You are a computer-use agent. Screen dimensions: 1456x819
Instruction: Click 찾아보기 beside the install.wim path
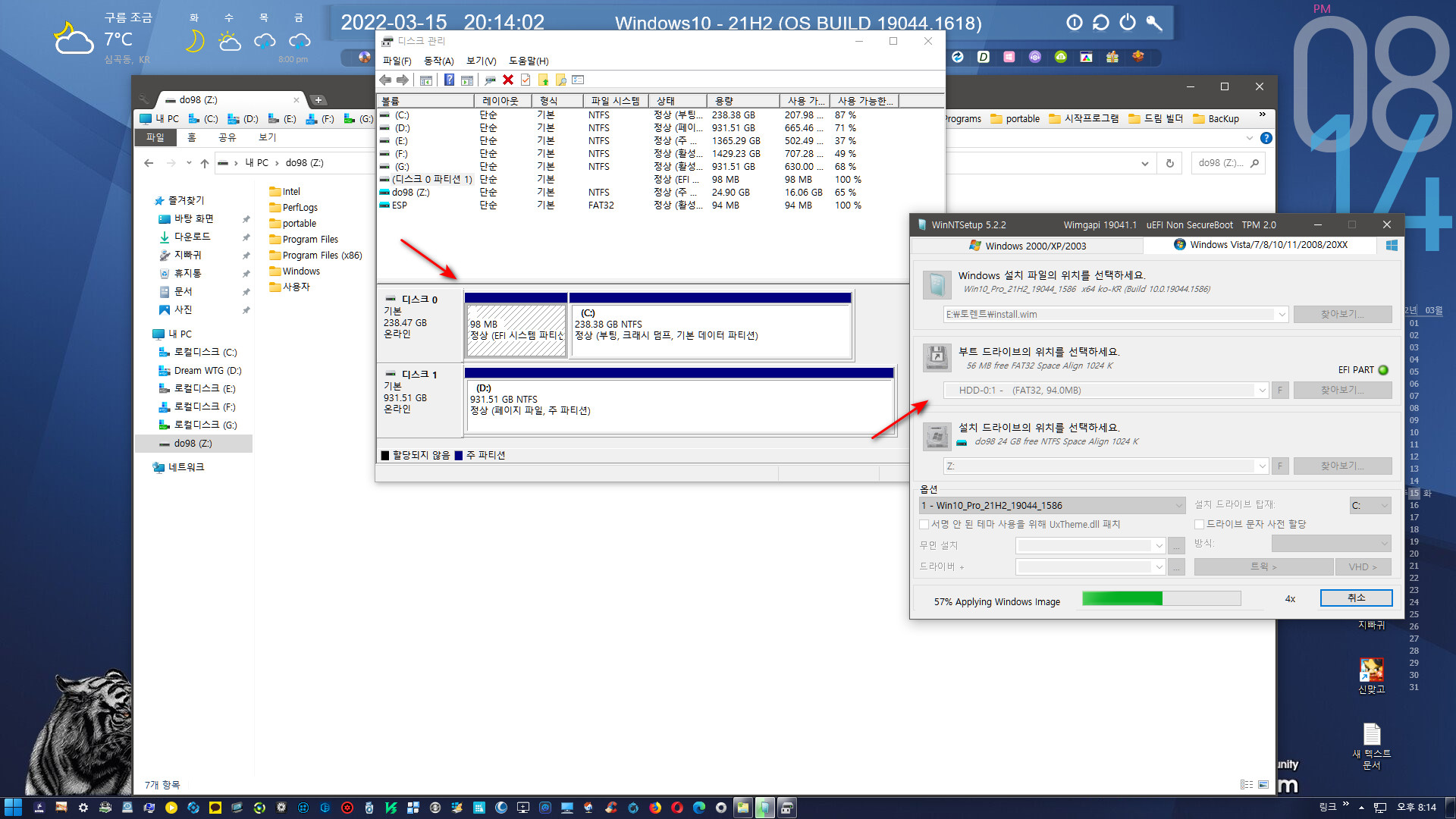click(x=1342, y=314)
